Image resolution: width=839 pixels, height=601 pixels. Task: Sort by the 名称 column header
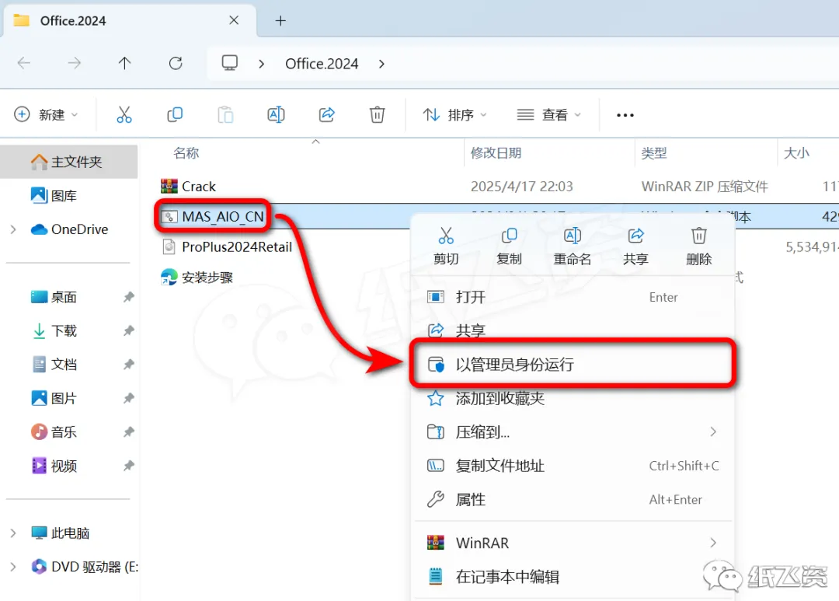coord(186,152)
